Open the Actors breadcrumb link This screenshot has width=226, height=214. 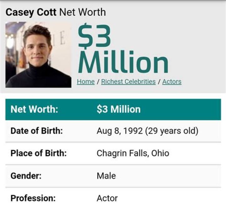coord(172,82)
